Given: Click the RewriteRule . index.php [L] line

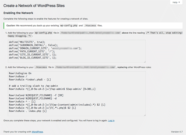Looking at the screenshot, I should (x=28, y=111).
